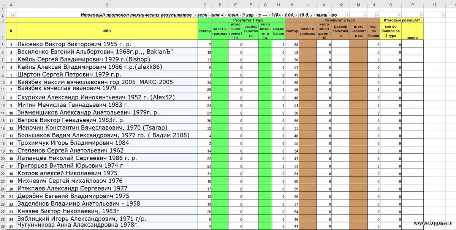Select column J header

307,5
